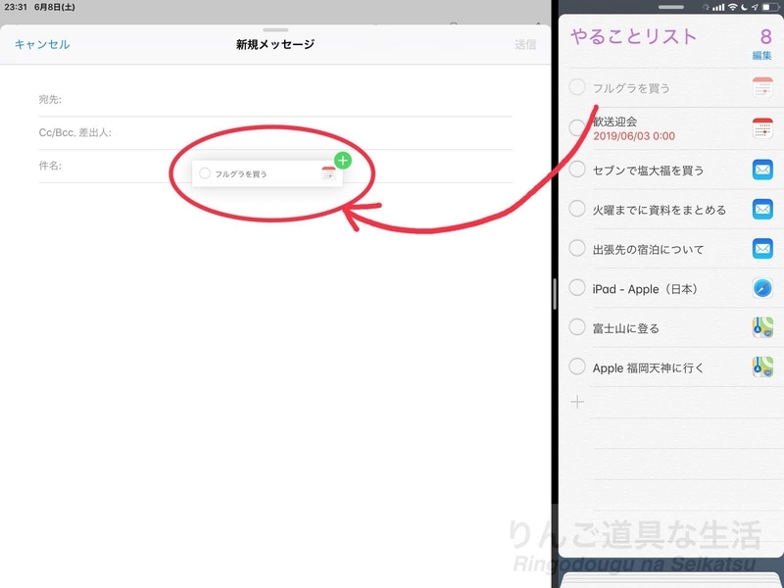The image size is (784, 588).
Task: Click the Mail icon beside 火曜までに資料をまとめる
Action: click(763, 209)
